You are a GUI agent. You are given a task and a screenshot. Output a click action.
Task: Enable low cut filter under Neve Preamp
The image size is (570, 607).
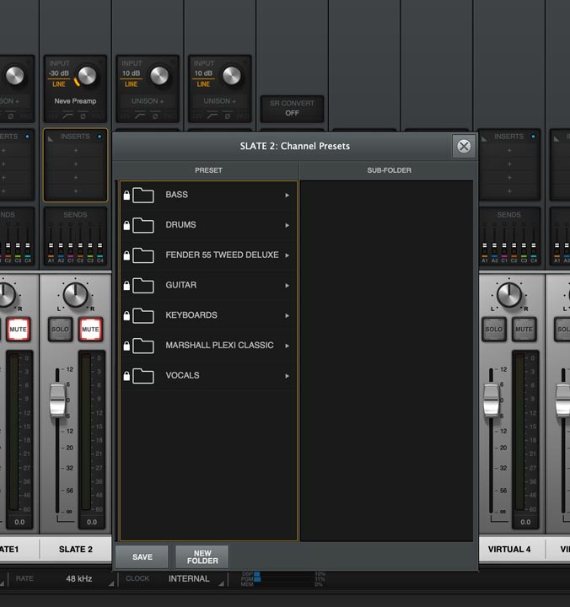click(x=67, y=115)
